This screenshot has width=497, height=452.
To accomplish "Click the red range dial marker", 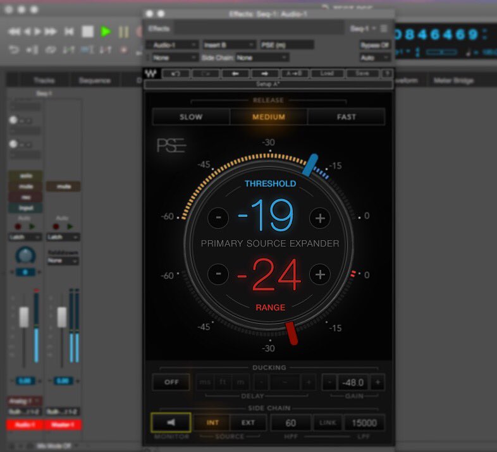I will tap(291, 333).
